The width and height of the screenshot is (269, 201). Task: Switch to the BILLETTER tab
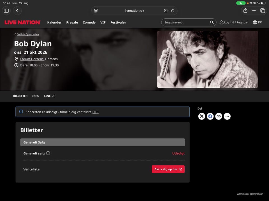tap(20, 96)
